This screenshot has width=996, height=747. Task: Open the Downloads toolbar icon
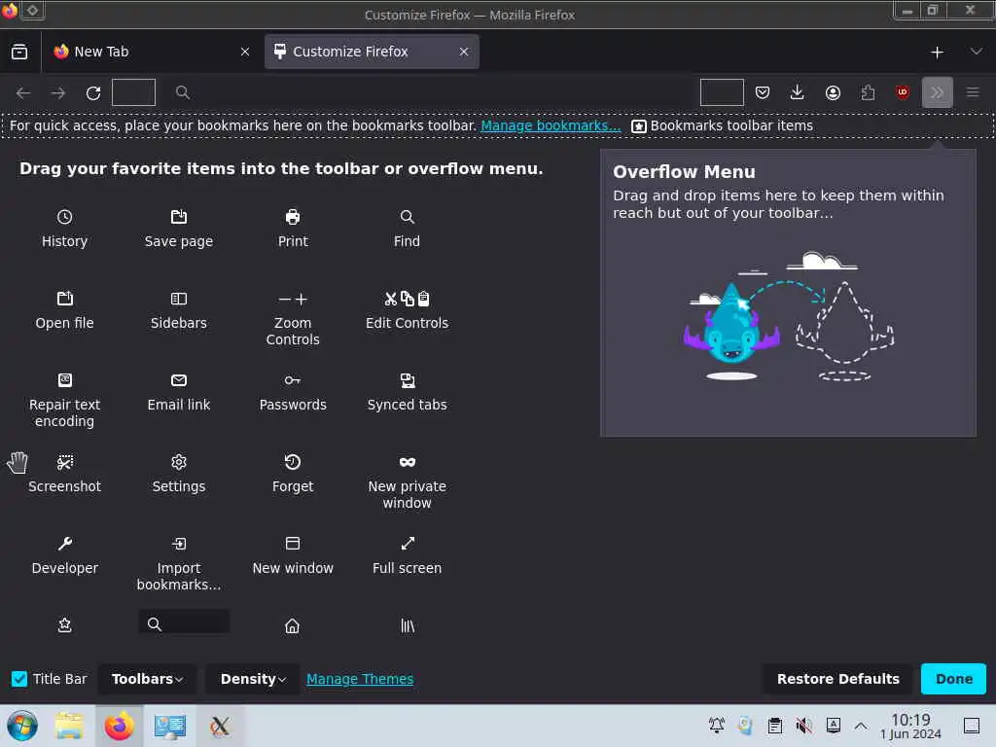point(798,92)
